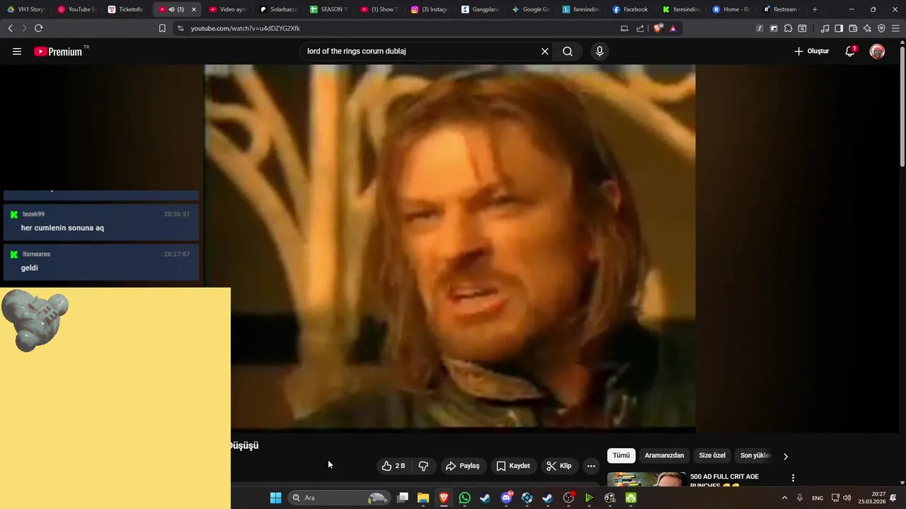Bookmark this page with bookmark icon

point(162,28)
